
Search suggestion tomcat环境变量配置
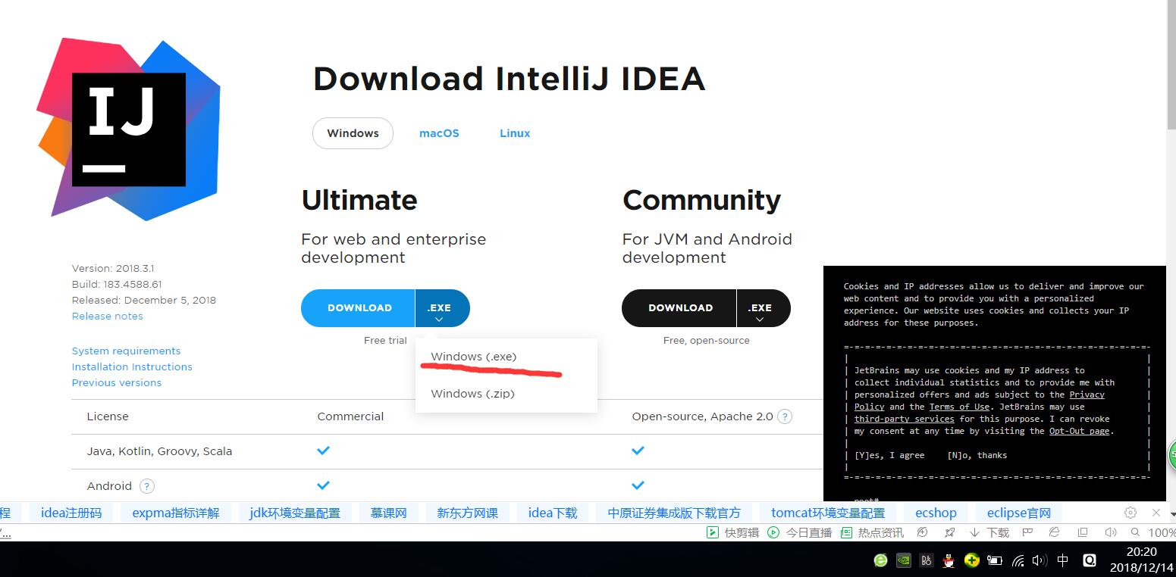point(828,513)
